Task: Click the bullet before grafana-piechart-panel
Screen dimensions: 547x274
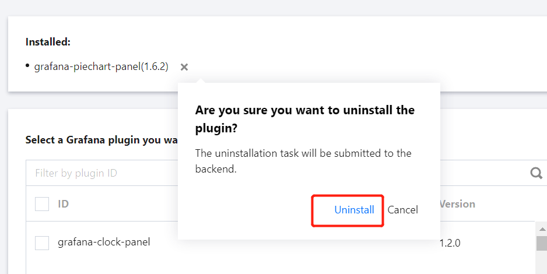Action: click(27, 66)
